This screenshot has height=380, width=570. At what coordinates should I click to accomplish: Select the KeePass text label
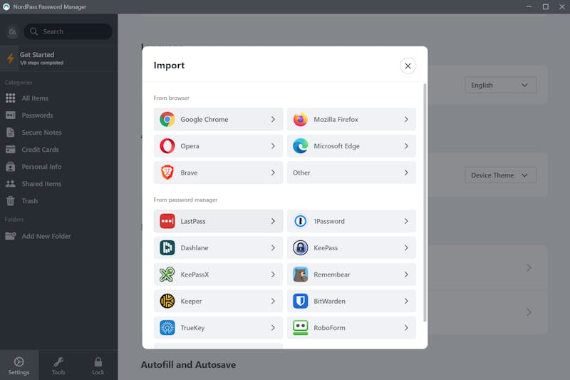326,248
